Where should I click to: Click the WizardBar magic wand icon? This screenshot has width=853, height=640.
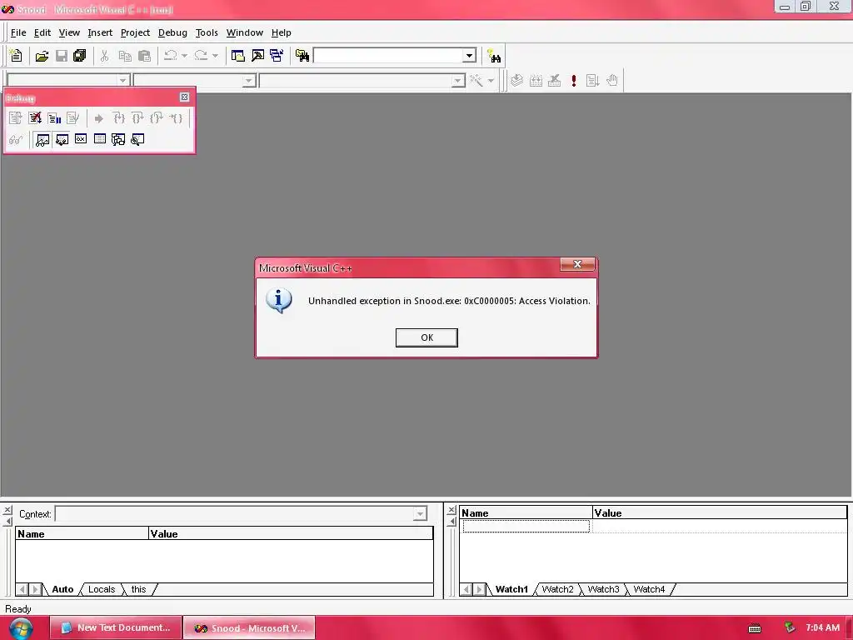coord(476,81)
